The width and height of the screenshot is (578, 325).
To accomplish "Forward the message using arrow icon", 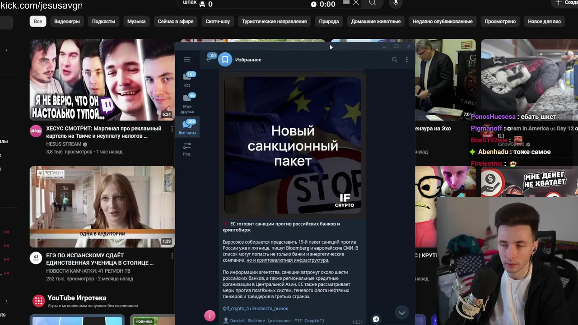I will click(376, 319).
